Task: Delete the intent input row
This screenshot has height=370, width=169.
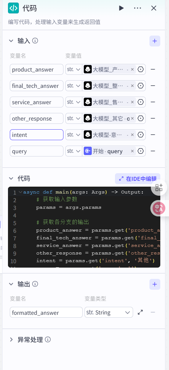Action: coord(153,135)
